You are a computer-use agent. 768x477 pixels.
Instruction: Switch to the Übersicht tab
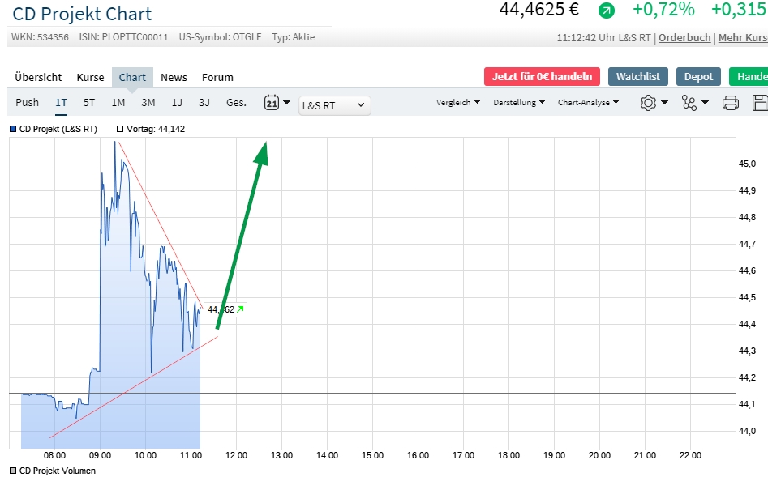click(38, 77)
